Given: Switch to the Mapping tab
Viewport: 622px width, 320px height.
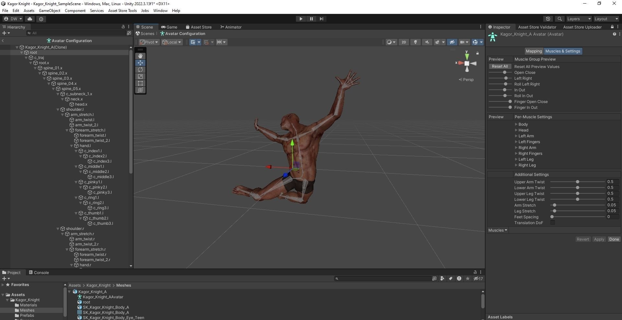Looking at the screenshot, I should (x=534, y=51).
